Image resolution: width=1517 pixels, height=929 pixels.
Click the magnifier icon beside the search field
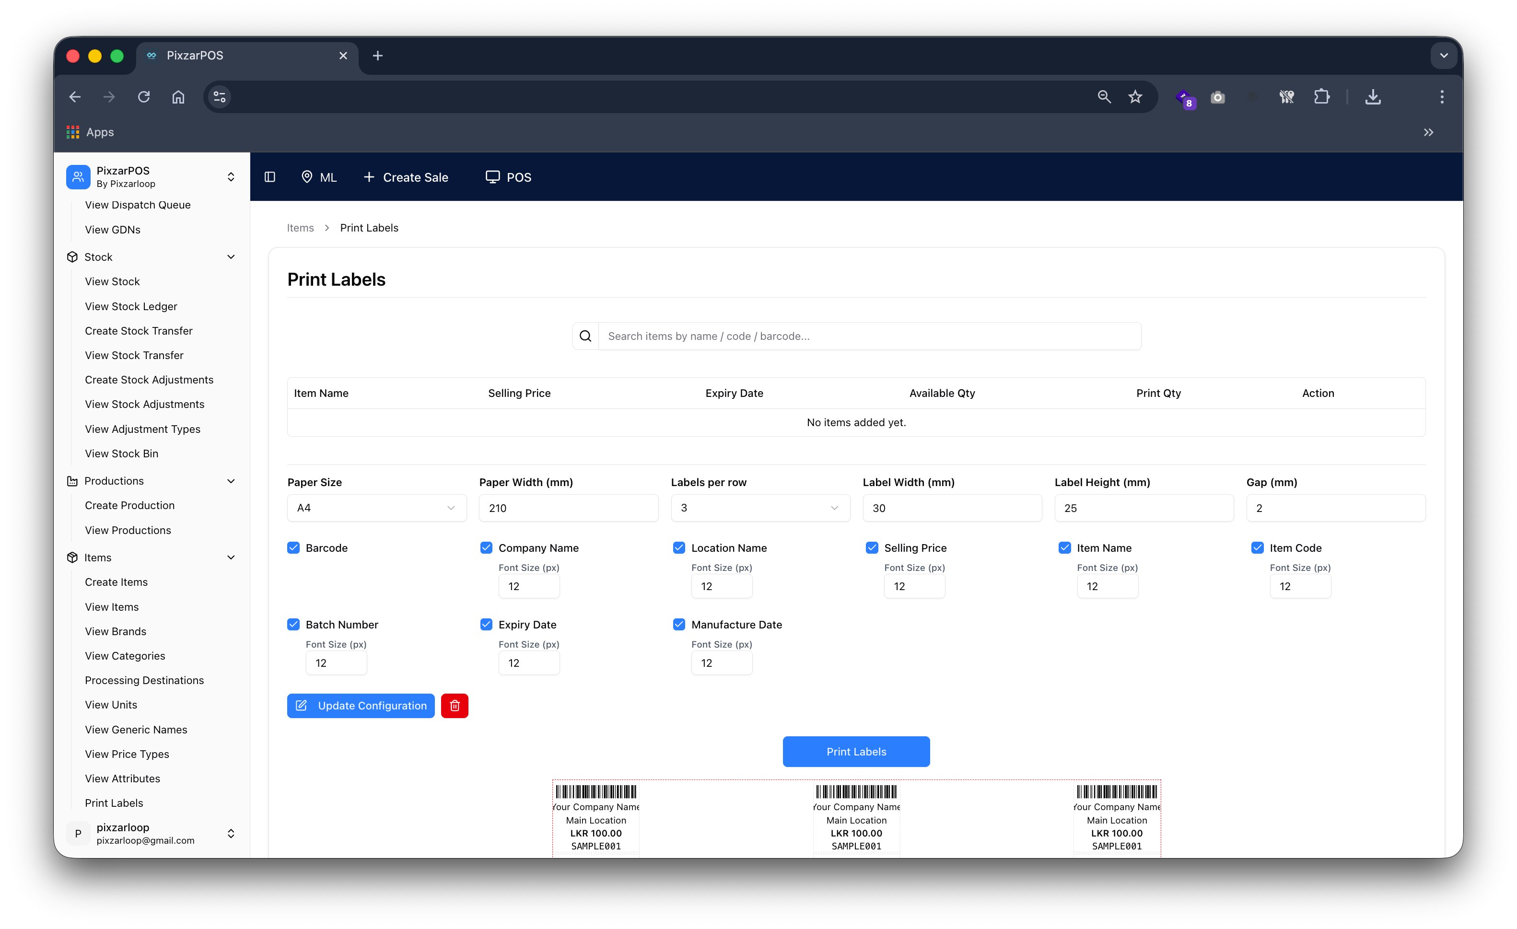(x=585, y=336)
